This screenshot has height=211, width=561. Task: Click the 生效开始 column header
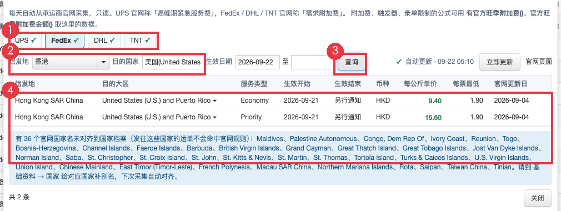(x=297, y=84)
